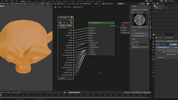Select the Catmull-Clark subdivision type
The height and width of the screenshot is (100, 178).
tap(163, 47)
